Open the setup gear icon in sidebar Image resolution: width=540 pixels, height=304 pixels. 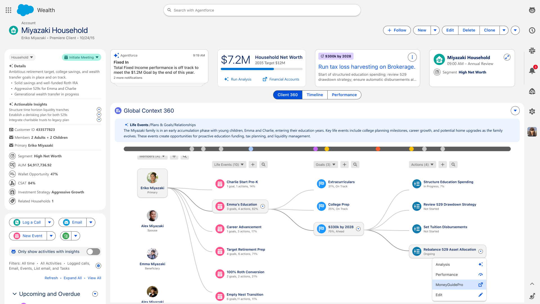coord(532,111)
